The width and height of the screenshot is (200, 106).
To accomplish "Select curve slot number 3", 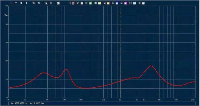I will [87, 3].
